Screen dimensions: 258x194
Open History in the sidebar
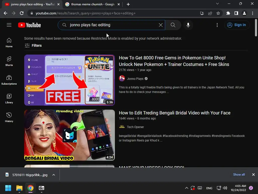coord(9,117)
